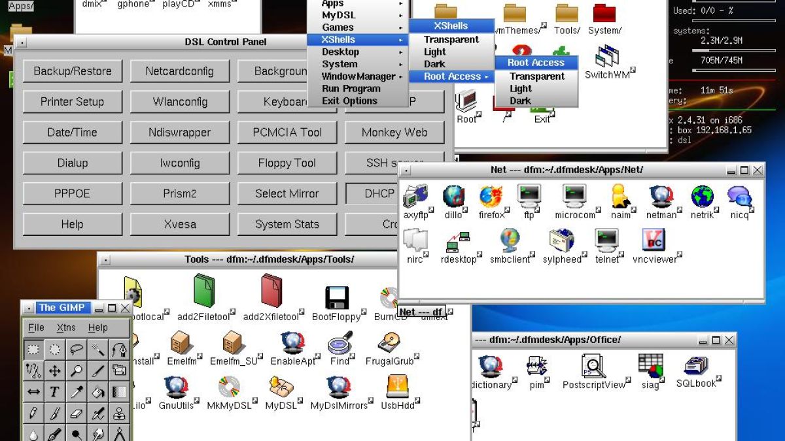The width and height of the screenshot is (785, 441).
Task: Pick the Color Picker eyedropper tool
Action: (x=77, y=393)
